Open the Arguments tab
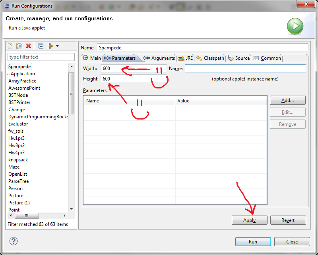318x255 pixels. pyautogui.click(x=159, y=58)
